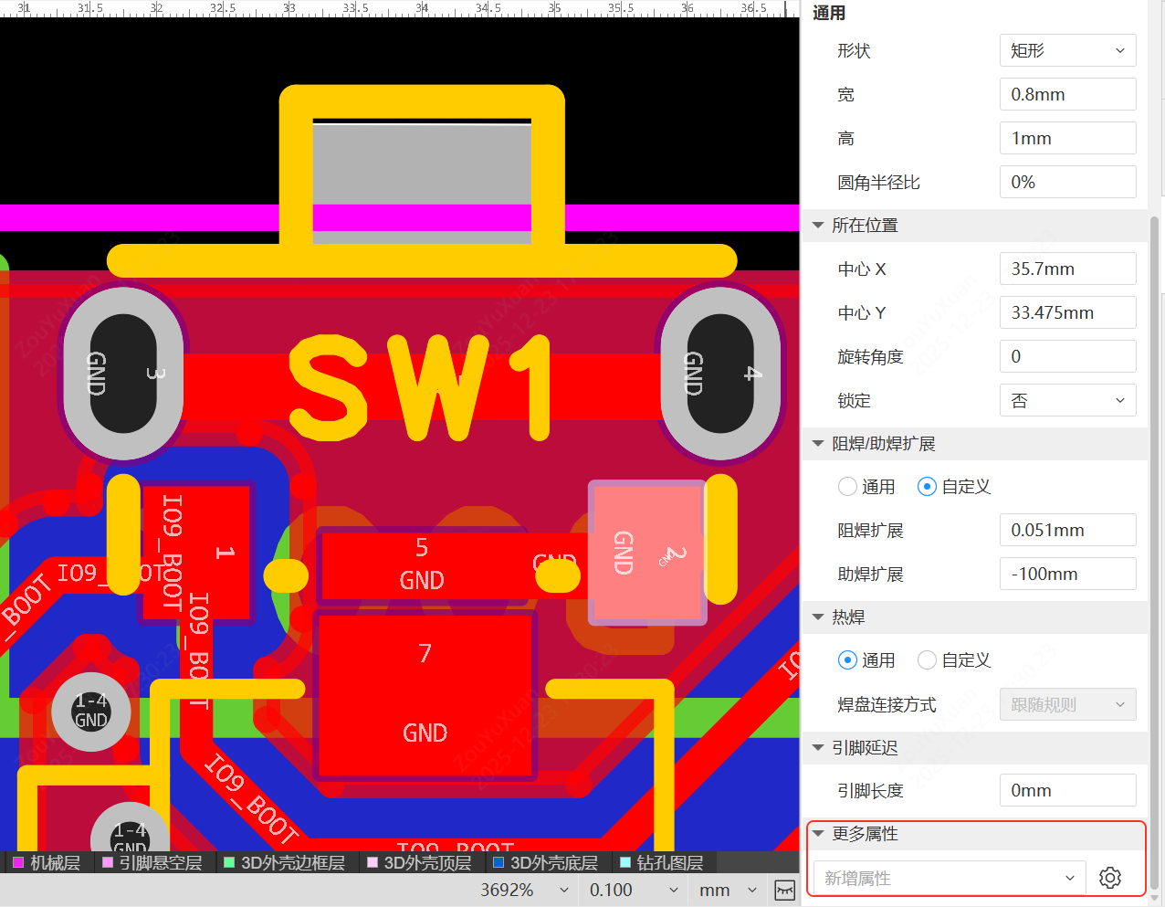Open the property settings gear icon
Screen dimensions: 1165x907
1110,878
